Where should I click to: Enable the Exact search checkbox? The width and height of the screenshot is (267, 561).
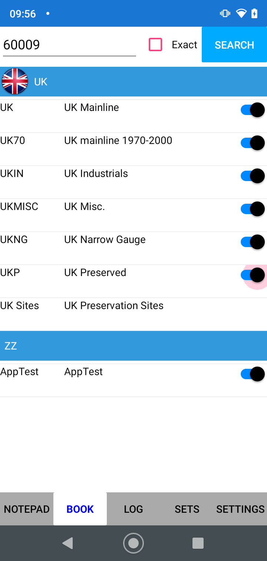pos(155,44)
